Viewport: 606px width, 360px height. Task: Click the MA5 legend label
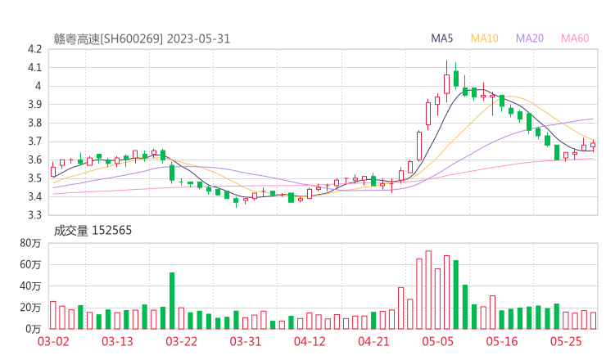(441, 38)
